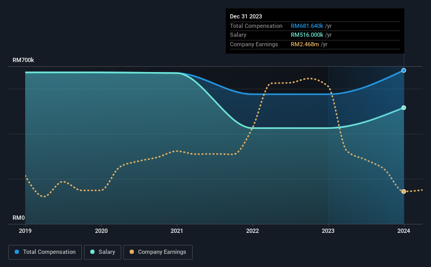This screenshot has height=267, width=431.
Task: Click the 2020 x-axis label
Action: (x=101, y=231)
